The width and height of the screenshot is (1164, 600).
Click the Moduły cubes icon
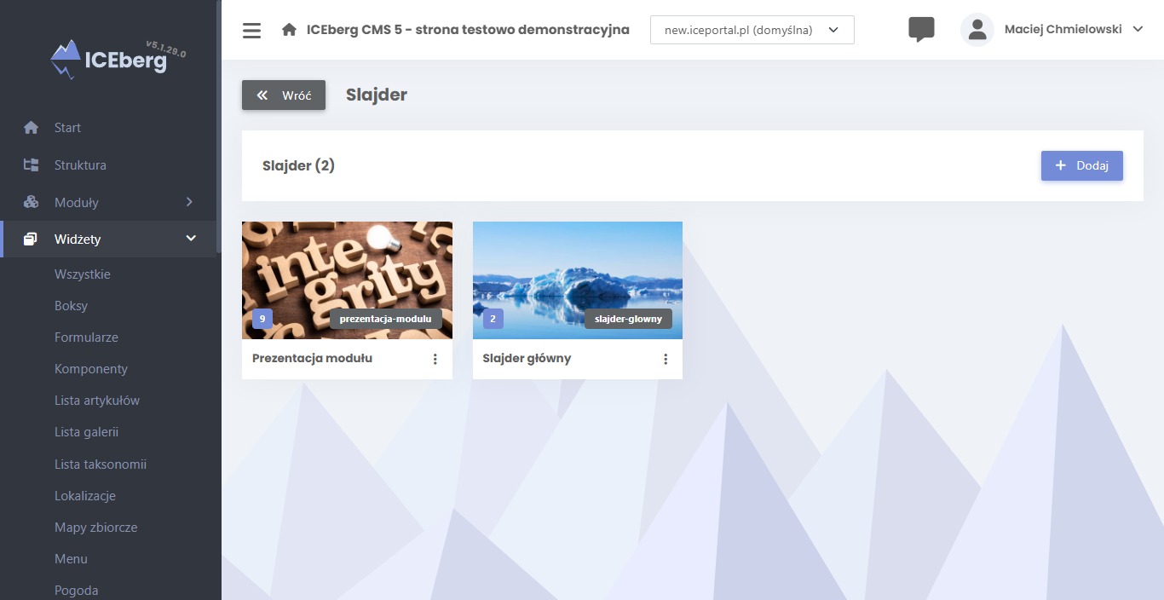click(x=32, y=203)
